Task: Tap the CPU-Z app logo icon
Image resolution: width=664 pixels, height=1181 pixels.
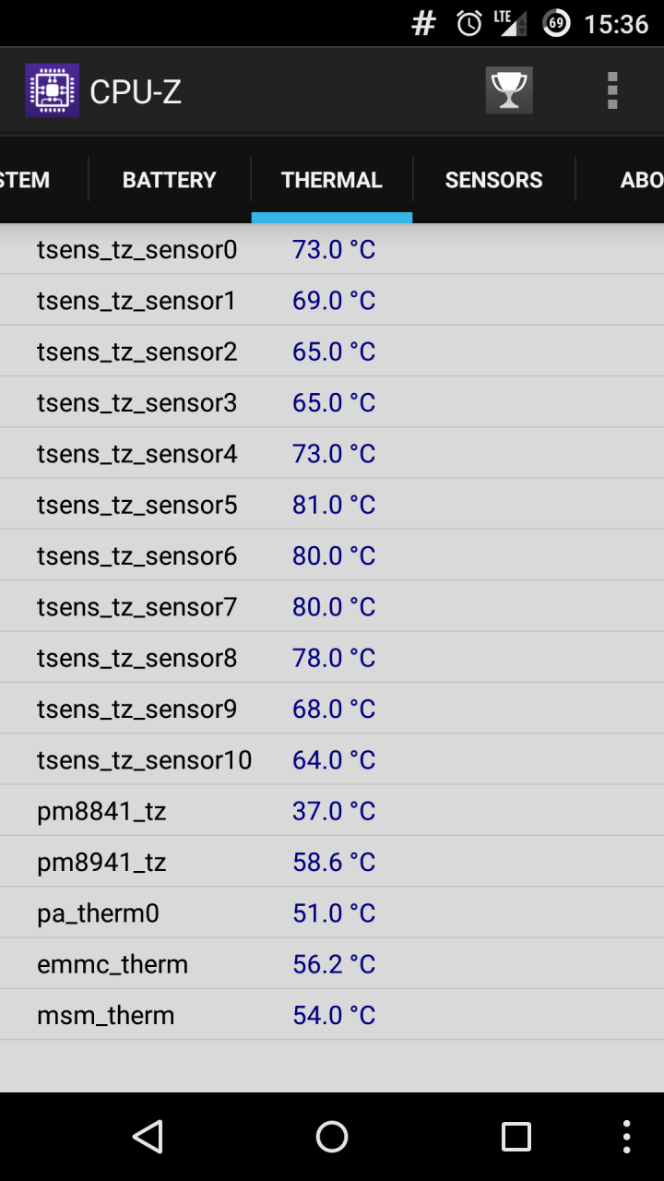Action: tap(52, 90)
